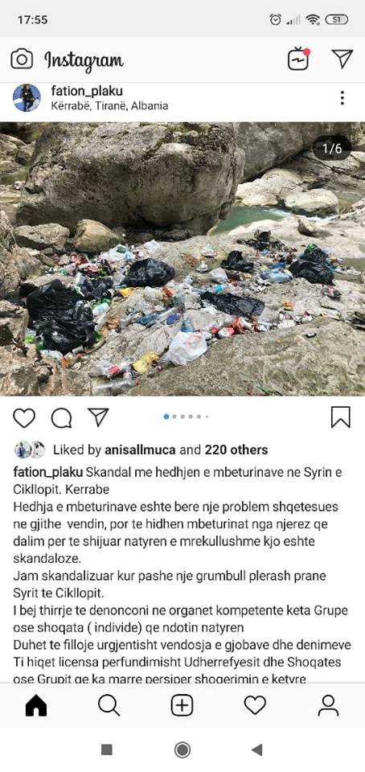Open post options three-dot menu

(x=342, y=98)
